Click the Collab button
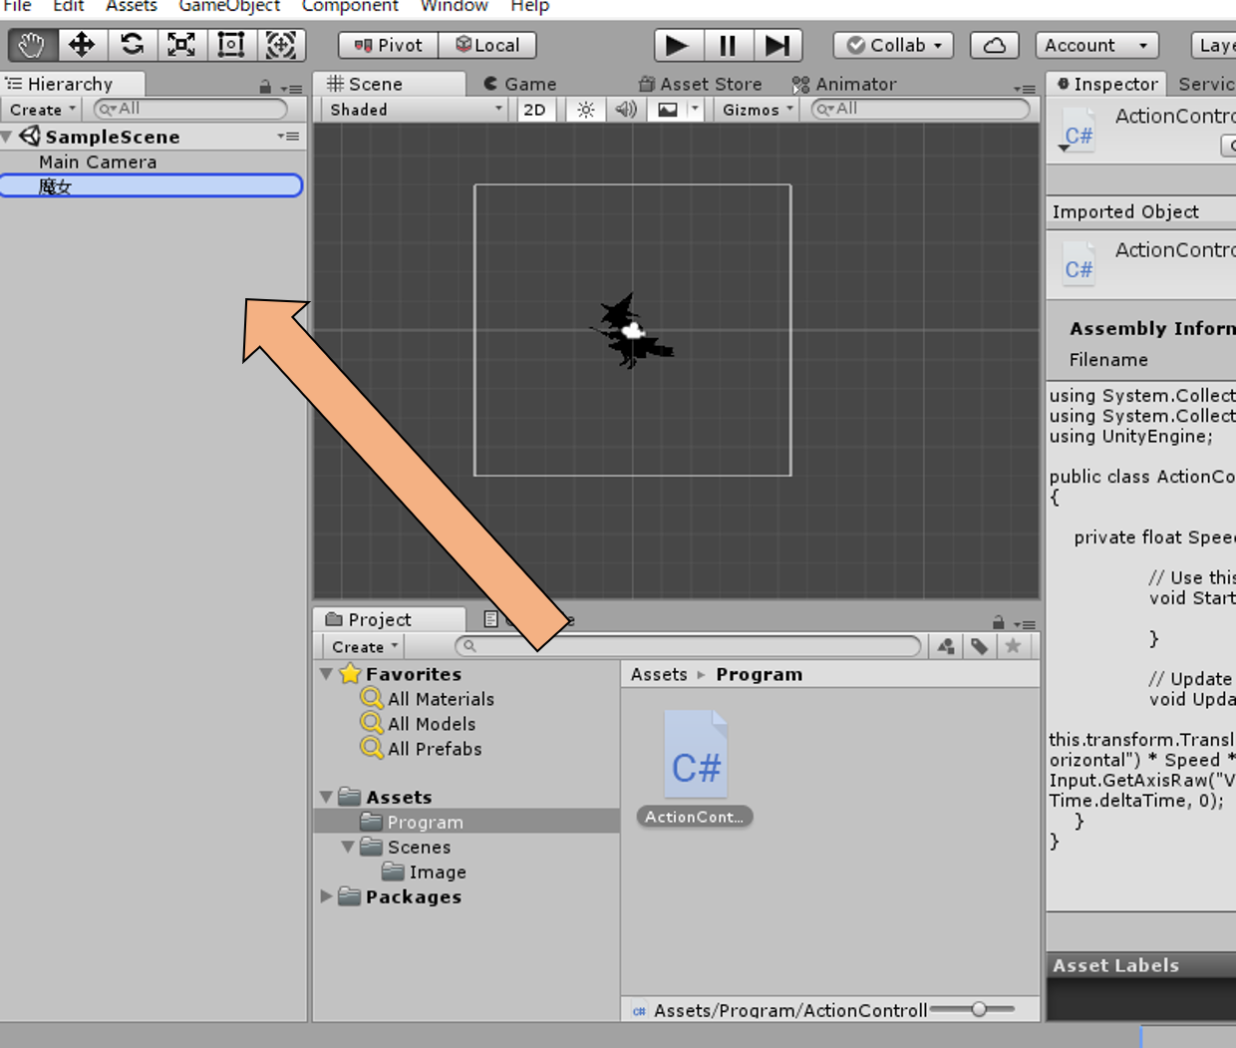The height and width of the screenshot is (1048, 1236). [x=893, y=45]
